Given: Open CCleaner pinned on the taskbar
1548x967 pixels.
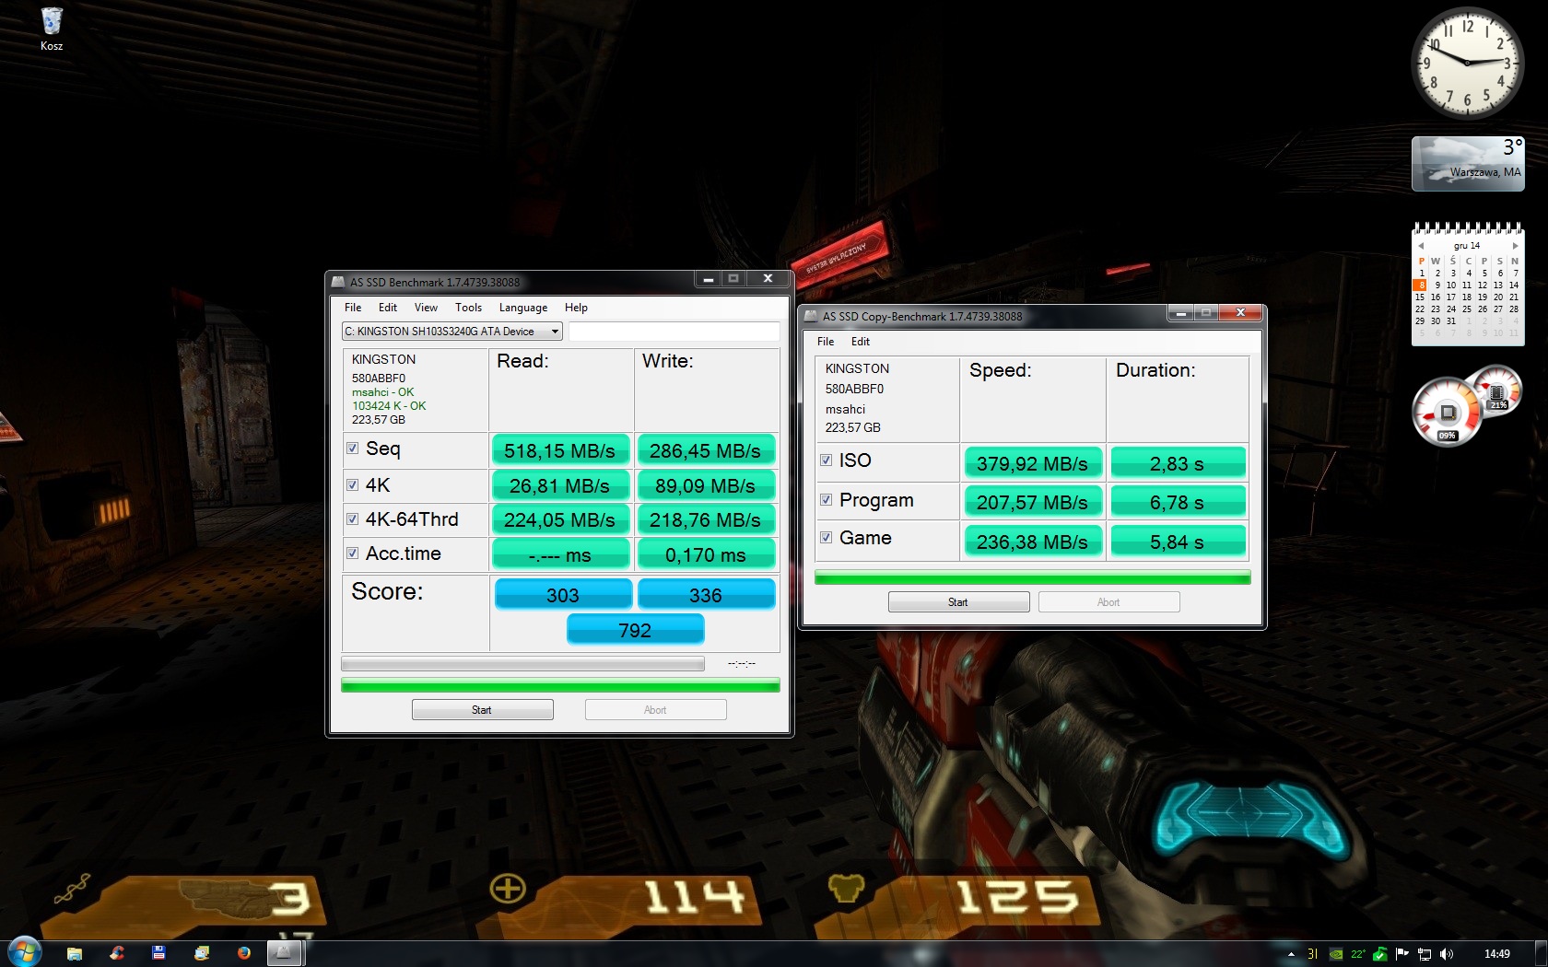Looking at the screenshot, I should 117,953.
